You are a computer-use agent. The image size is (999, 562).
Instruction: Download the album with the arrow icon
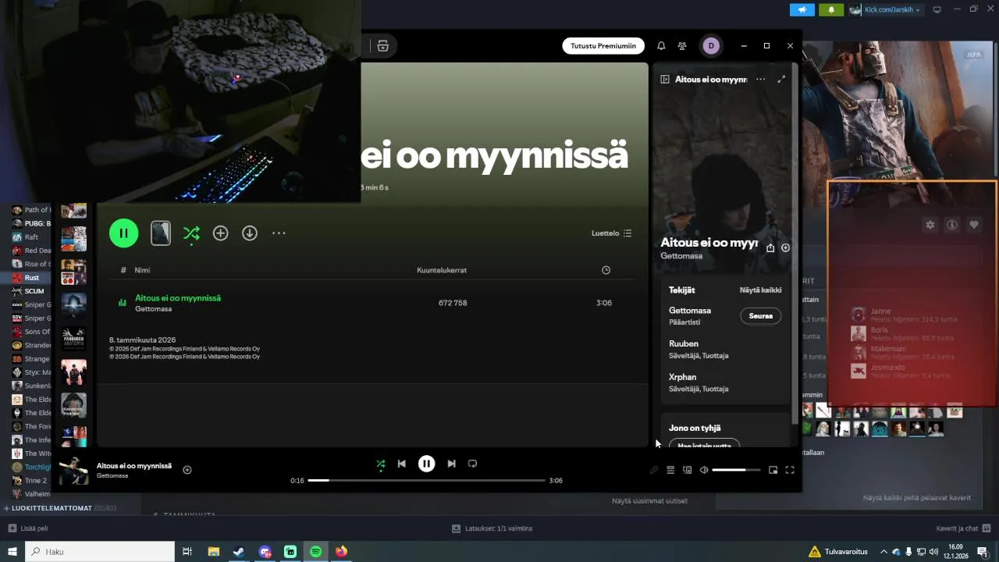click(x=250, y=233)
